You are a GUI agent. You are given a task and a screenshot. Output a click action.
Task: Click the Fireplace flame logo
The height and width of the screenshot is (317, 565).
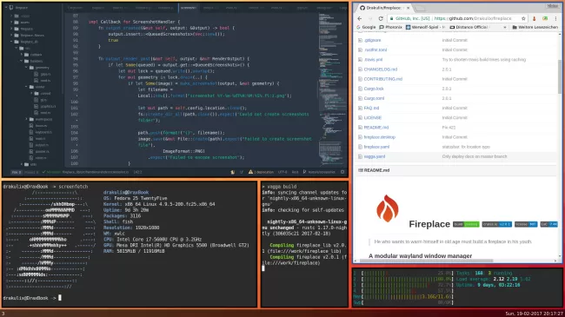tap(388, 208)
